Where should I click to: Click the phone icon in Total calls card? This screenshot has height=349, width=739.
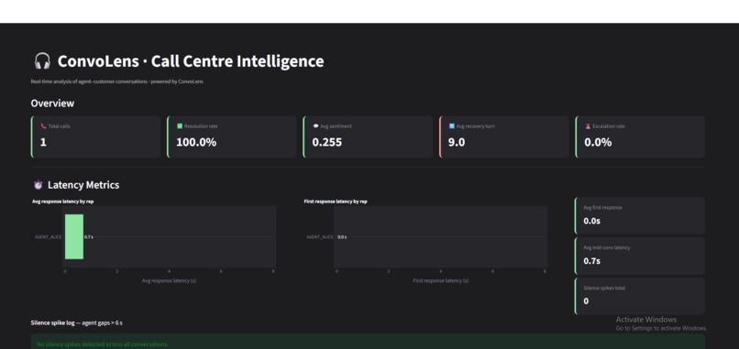click(x=43, y=126)
